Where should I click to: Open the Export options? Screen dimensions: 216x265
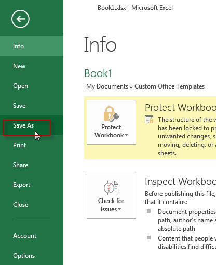tap(32, 185)
